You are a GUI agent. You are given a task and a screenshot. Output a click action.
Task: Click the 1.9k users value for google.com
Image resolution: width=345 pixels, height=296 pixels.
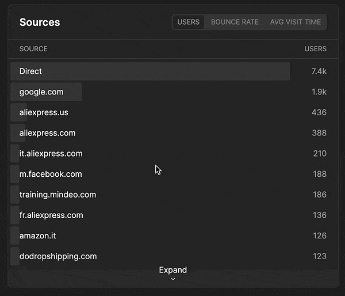(x=319, y=92)
